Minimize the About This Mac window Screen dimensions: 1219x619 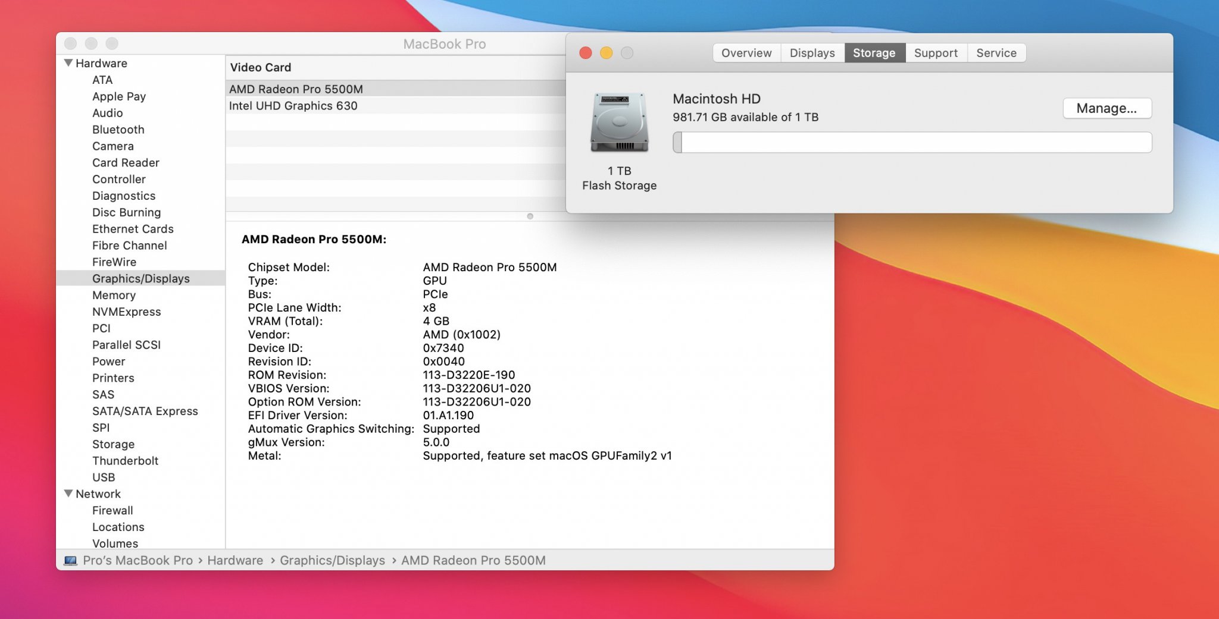click(606, 53)
